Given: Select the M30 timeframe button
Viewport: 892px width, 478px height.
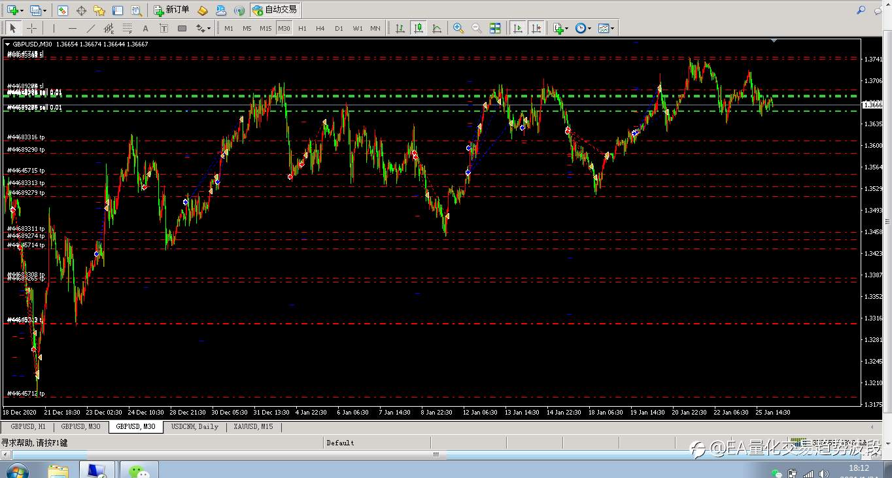Looking at the screenshot, I should (x=284, y=28).
